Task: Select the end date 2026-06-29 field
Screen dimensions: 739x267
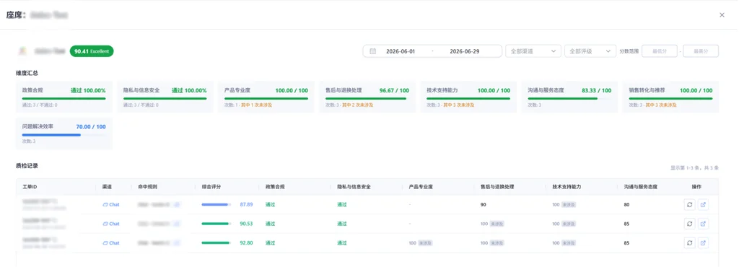Action: pos(465,51)
